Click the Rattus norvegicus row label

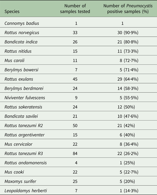pyautogui.click(x=22, y=33)
